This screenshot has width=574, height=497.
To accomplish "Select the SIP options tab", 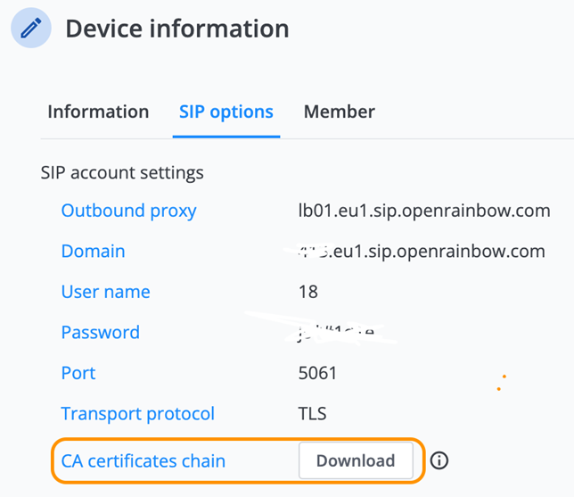I will click(226, 112).
